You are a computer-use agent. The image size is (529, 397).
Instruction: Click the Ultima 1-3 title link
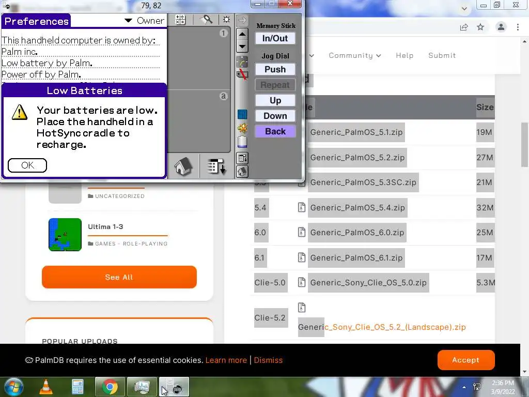[x=105, y=226]
